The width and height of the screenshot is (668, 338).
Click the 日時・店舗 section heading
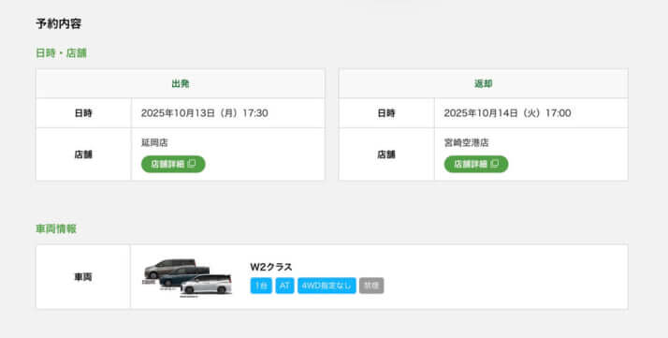(62, 53)
